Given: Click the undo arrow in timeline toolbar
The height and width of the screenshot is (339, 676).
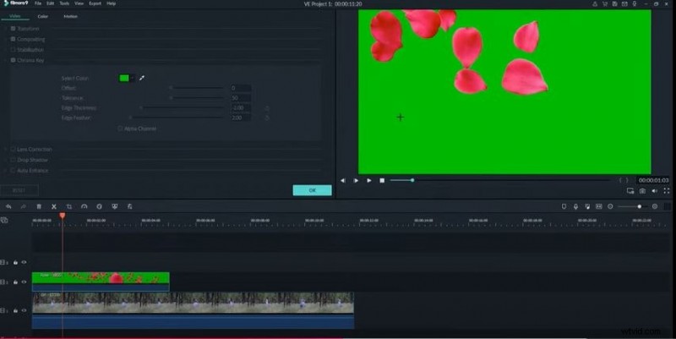Looking at the screenshot, I should pos(8,206).
